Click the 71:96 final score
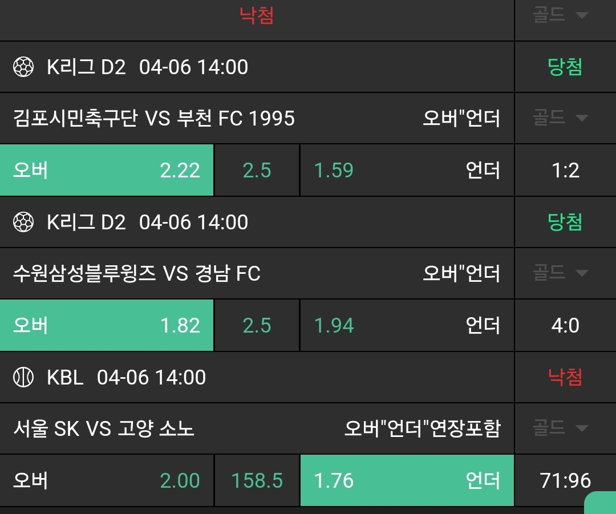This screenshot has width=616, height=514. coord(565,480)
